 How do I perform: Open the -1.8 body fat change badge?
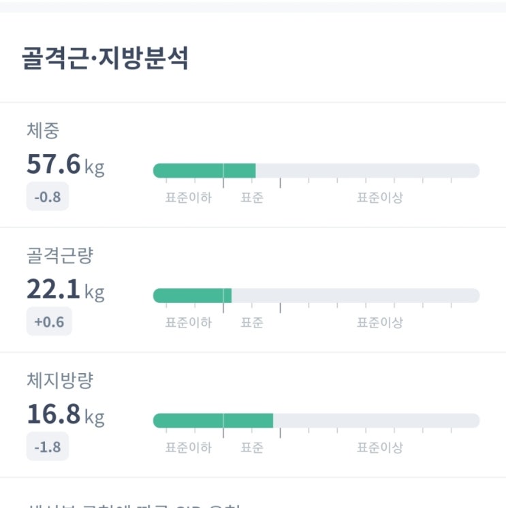(48, 447)
